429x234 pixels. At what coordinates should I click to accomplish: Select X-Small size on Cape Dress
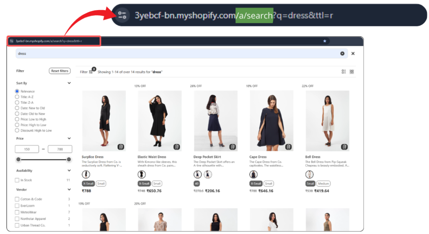pos(256,183)
